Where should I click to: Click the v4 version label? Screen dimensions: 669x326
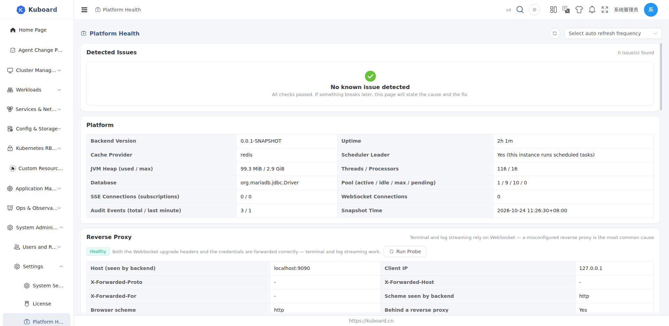tap(508, 10)
